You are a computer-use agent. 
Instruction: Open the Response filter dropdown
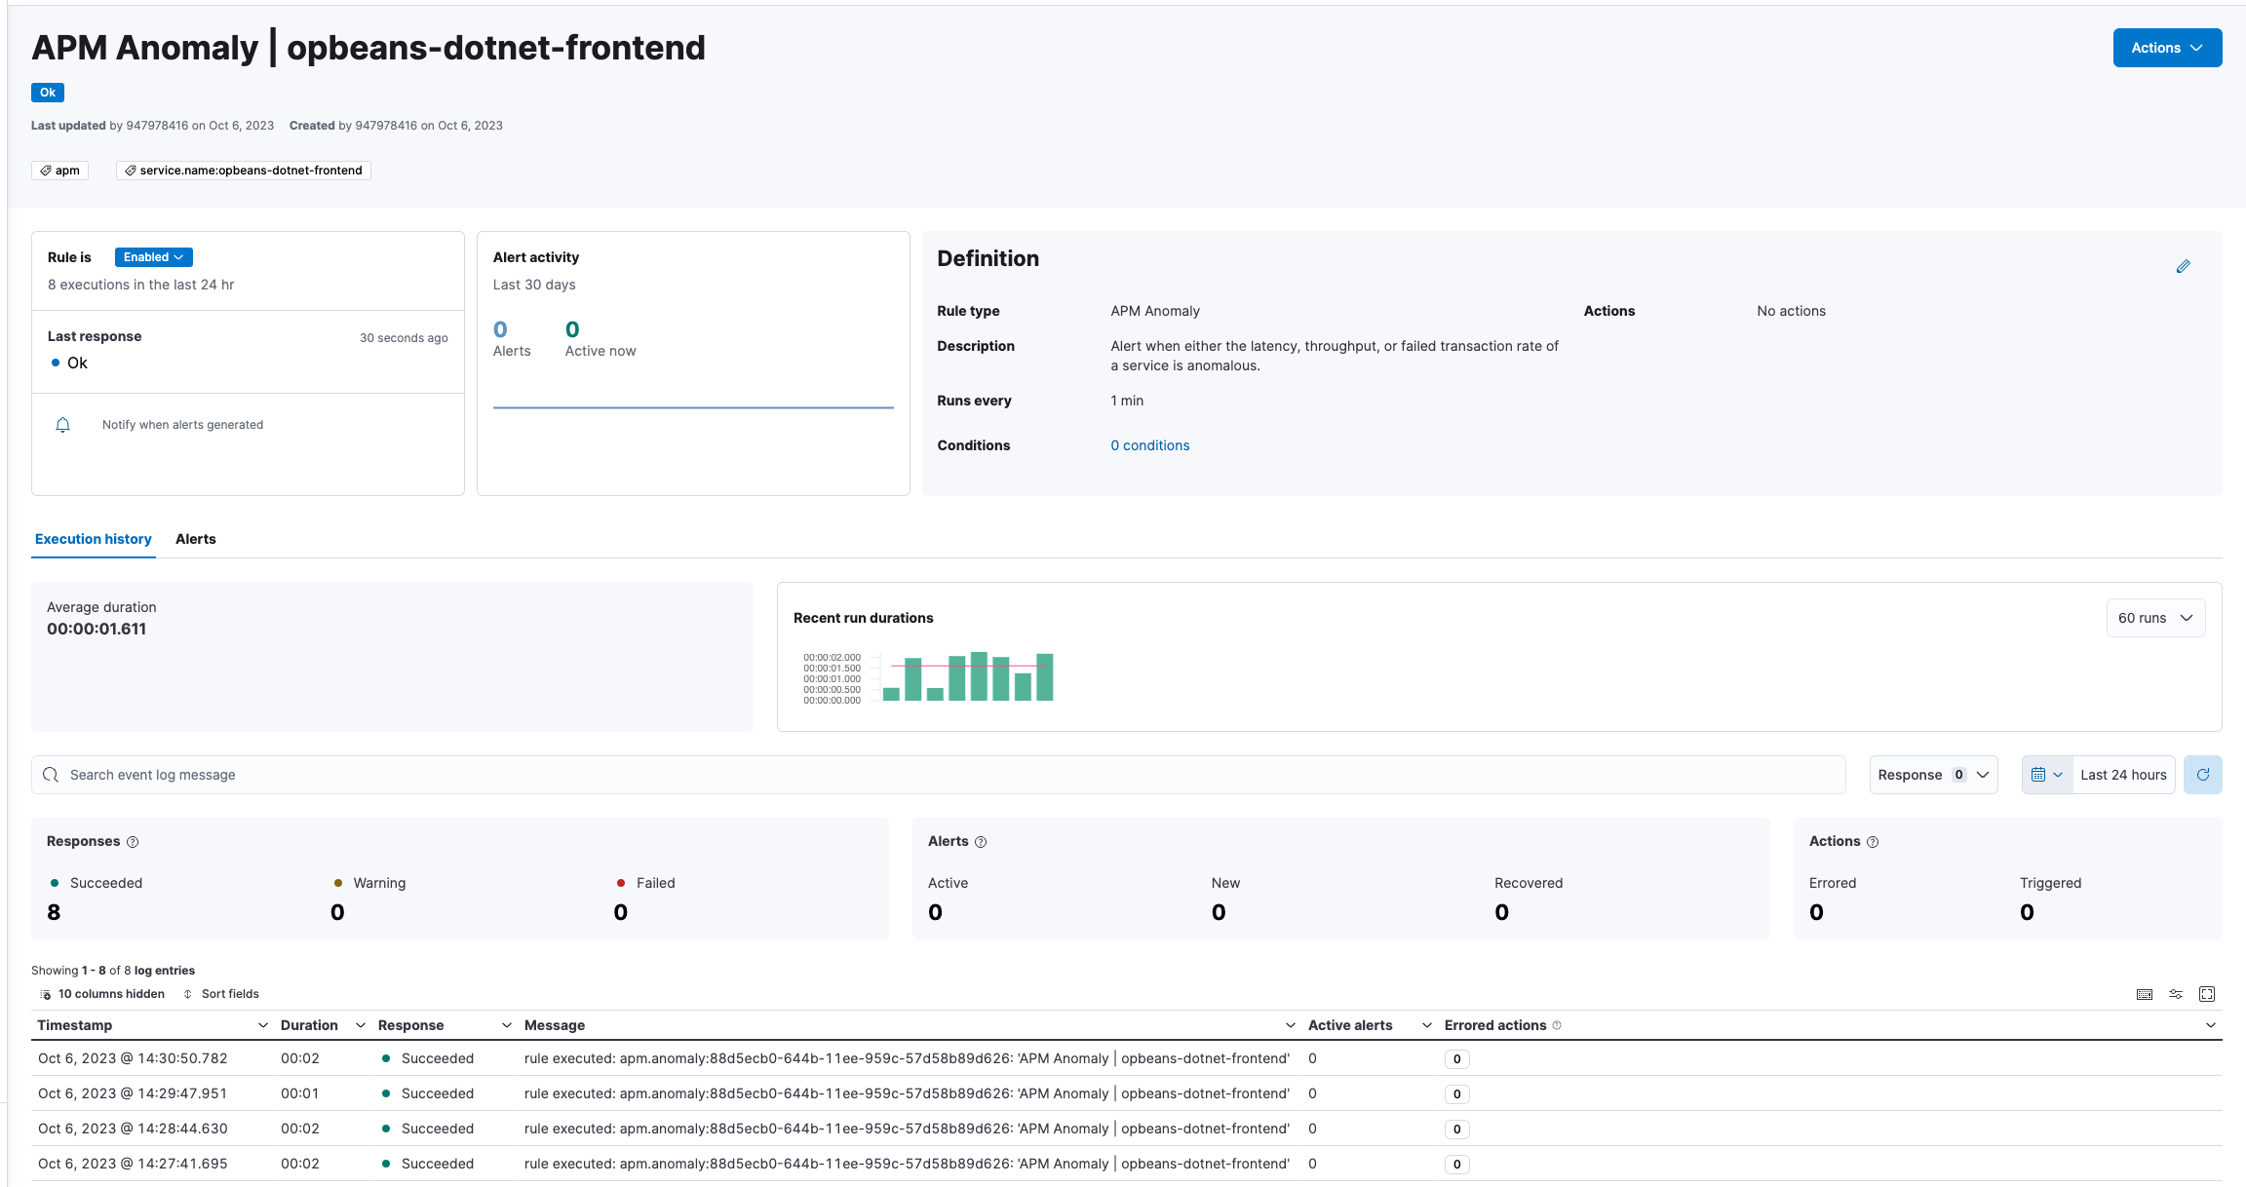[1932, 775]
